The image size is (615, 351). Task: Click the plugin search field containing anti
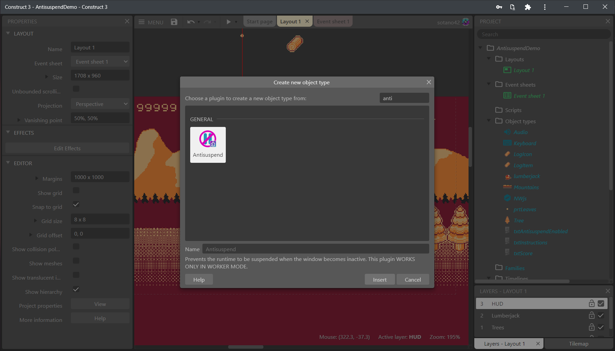click(x=404, y=98)
